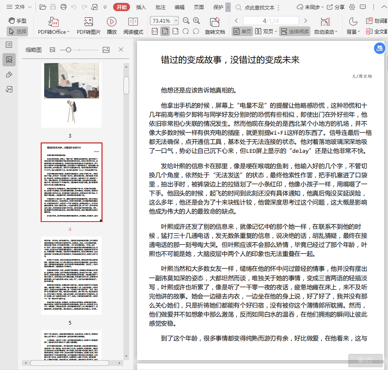Open the sidebar page-and-pencil panel icon
The height and width of the screenshot is (370, 388).
point(9,89)
